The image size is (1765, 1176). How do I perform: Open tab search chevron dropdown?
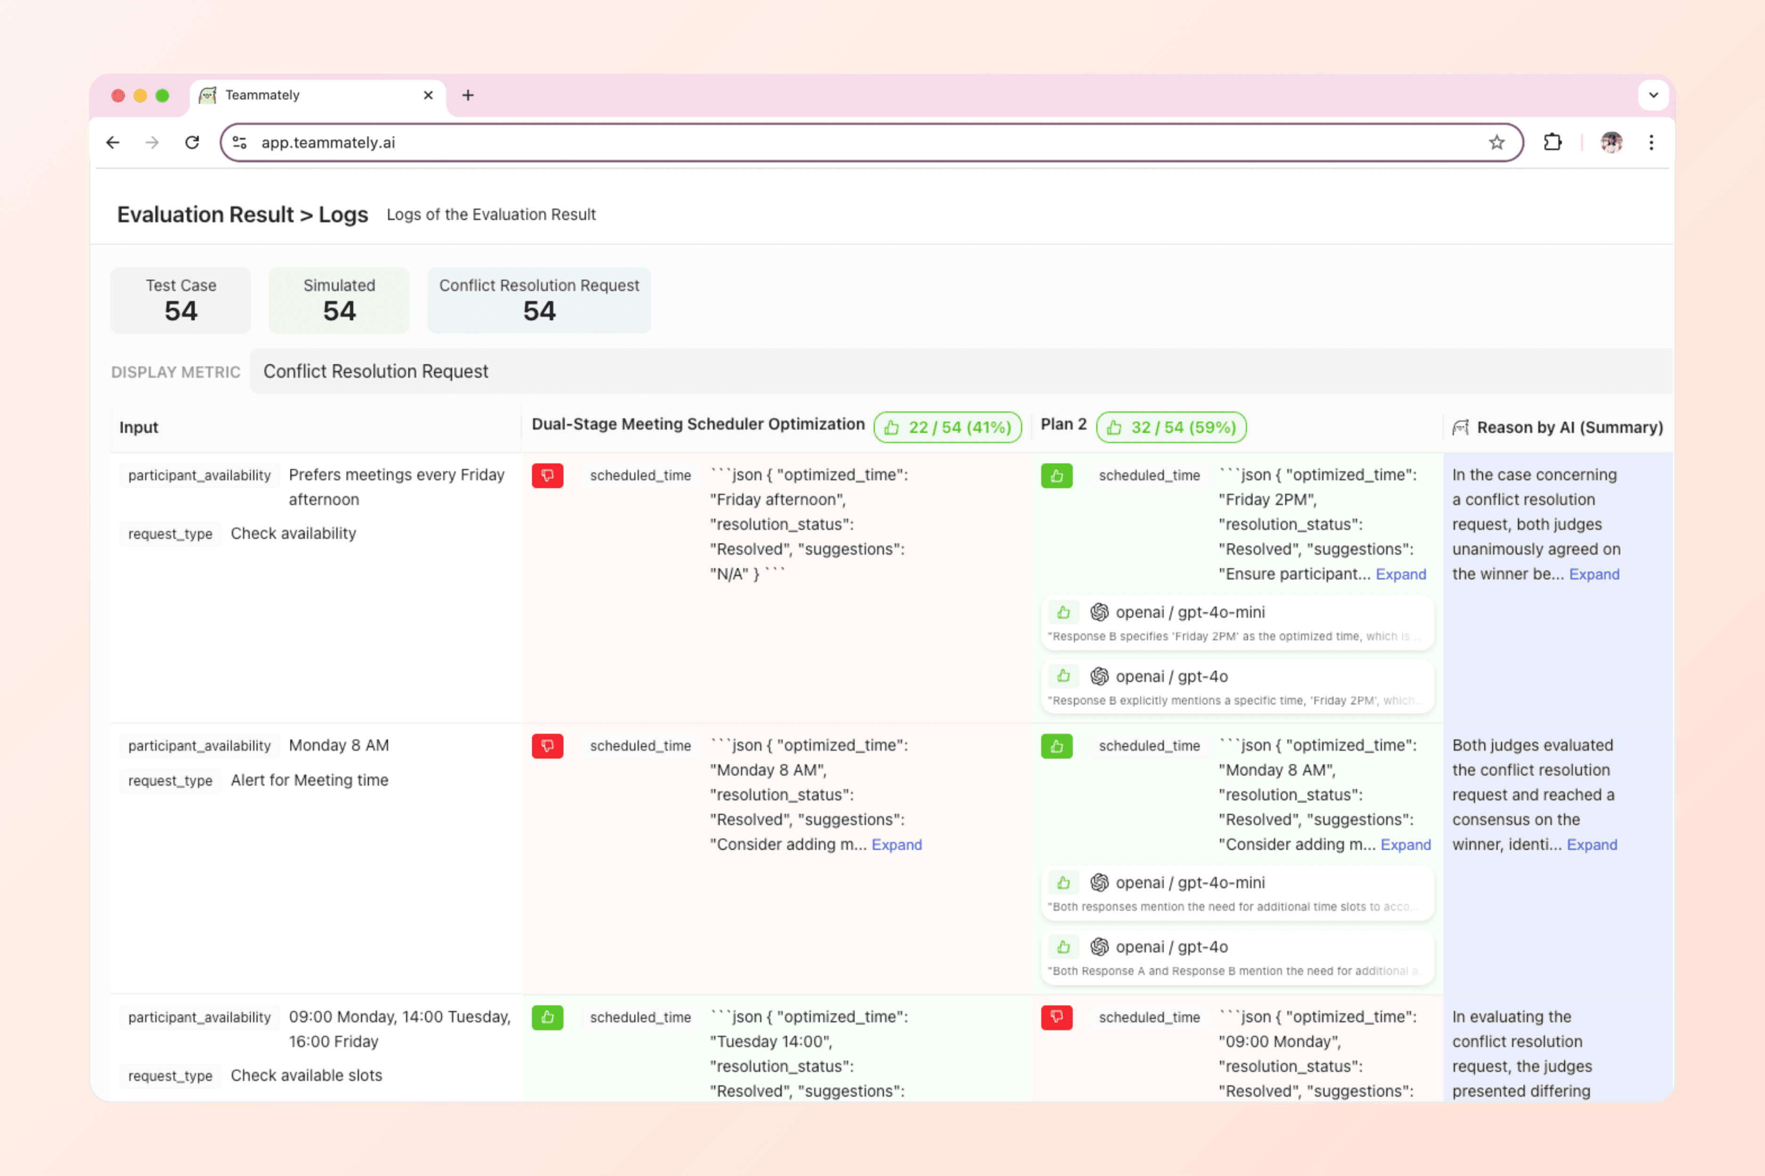pyautogui.click(x=1653, y=95)
